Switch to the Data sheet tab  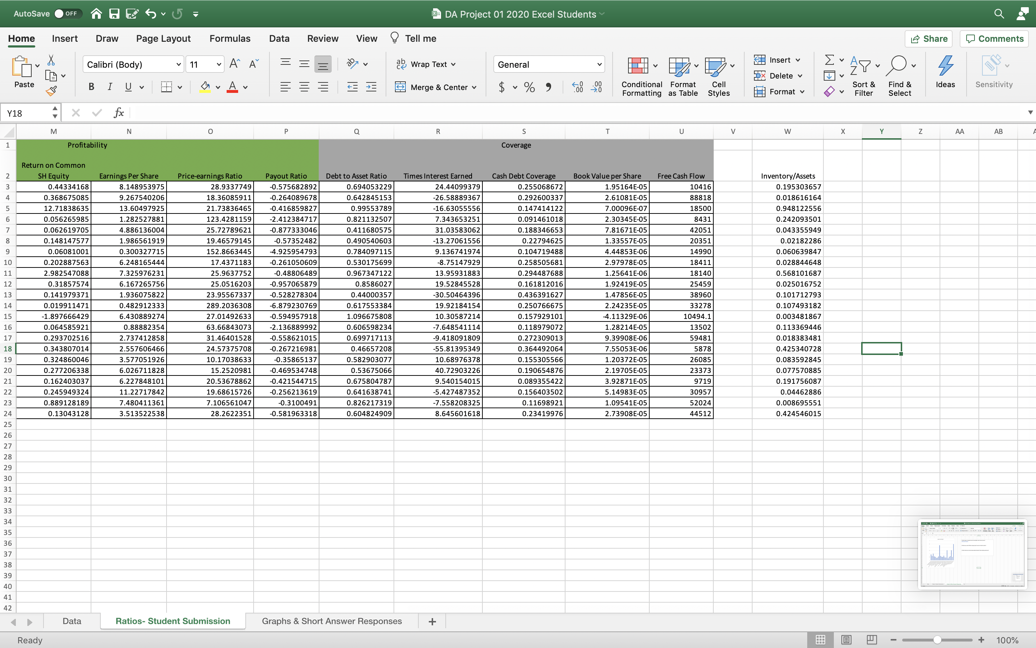click(72, 621)
